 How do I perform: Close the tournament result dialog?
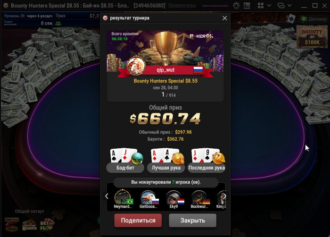click(225, 18)
